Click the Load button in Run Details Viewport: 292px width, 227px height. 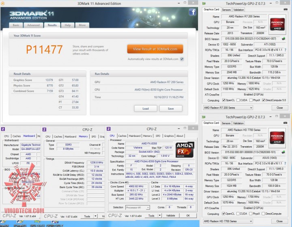(146, 108)
